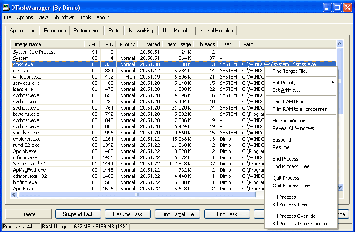Viewport: 355px width, 232px height.
Task: Select Trim RAM Usage in context menu
Action: (x=289, y=102)
